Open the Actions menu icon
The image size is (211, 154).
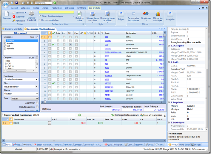pos(121,13)
